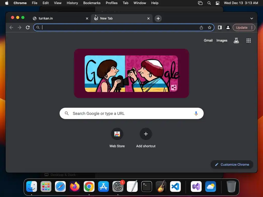Open the Web Store shortcut

[117, 138]
